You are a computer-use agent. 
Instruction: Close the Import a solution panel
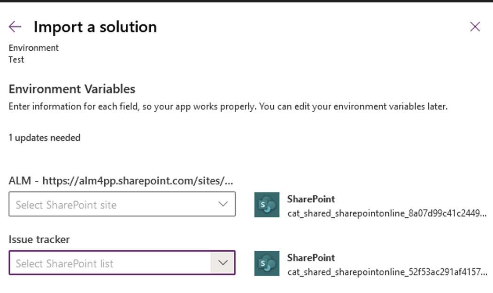point(475,27)
